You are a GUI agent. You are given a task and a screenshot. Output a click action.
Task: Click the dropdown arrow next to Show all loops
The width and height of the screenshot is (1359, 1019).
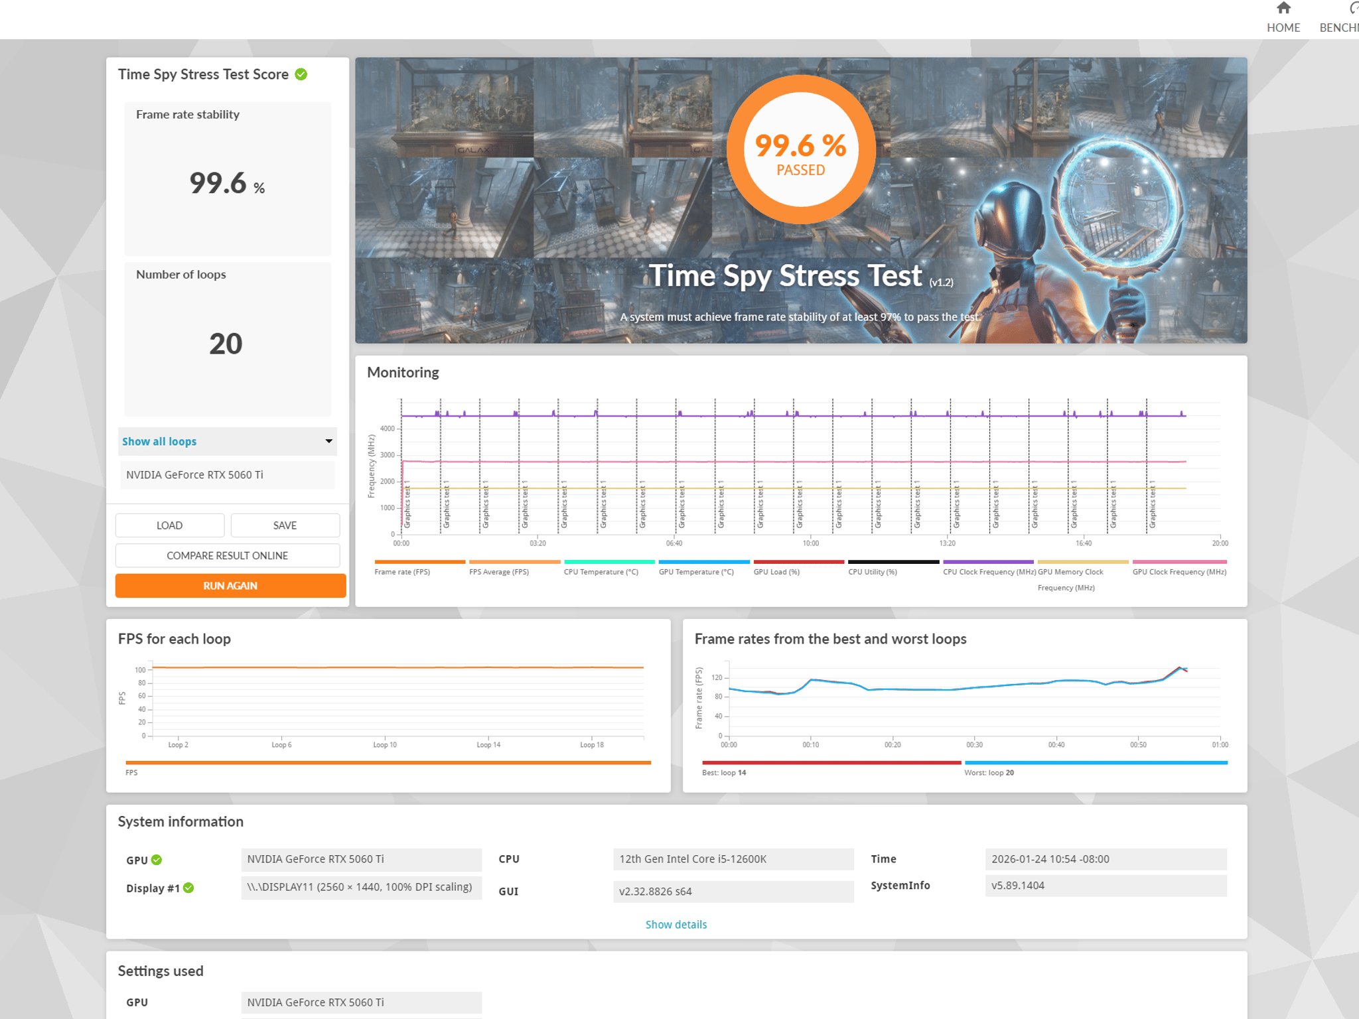click(328, 441)
